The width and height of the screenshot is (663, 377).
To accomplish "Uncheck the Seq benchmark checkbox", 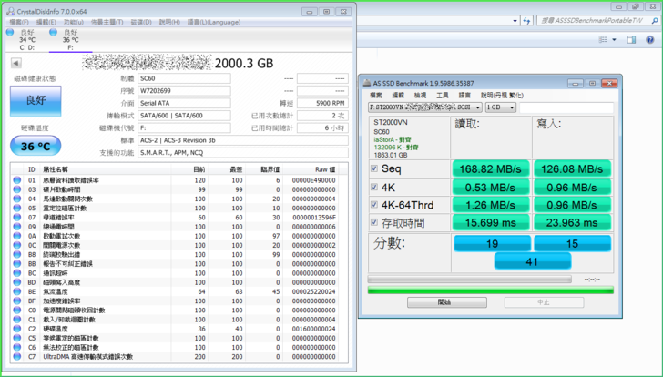I will [x=375, y=168].
